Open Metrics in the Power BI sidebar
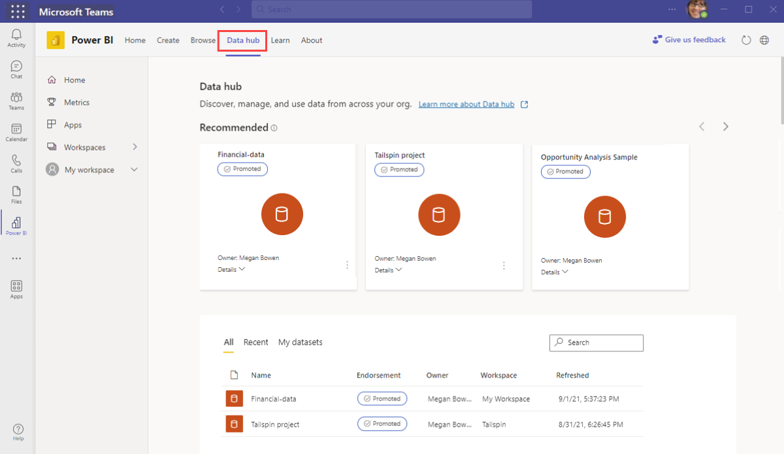784x454 pixels. click(x=76, y=102)
